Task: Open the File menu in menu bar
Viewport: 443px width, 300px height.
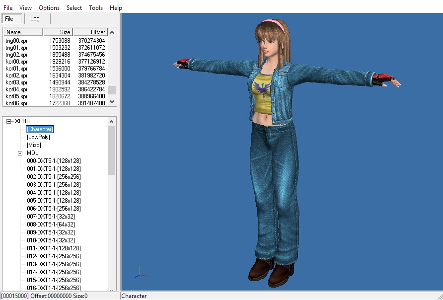Action: click(x=8, y=8)
